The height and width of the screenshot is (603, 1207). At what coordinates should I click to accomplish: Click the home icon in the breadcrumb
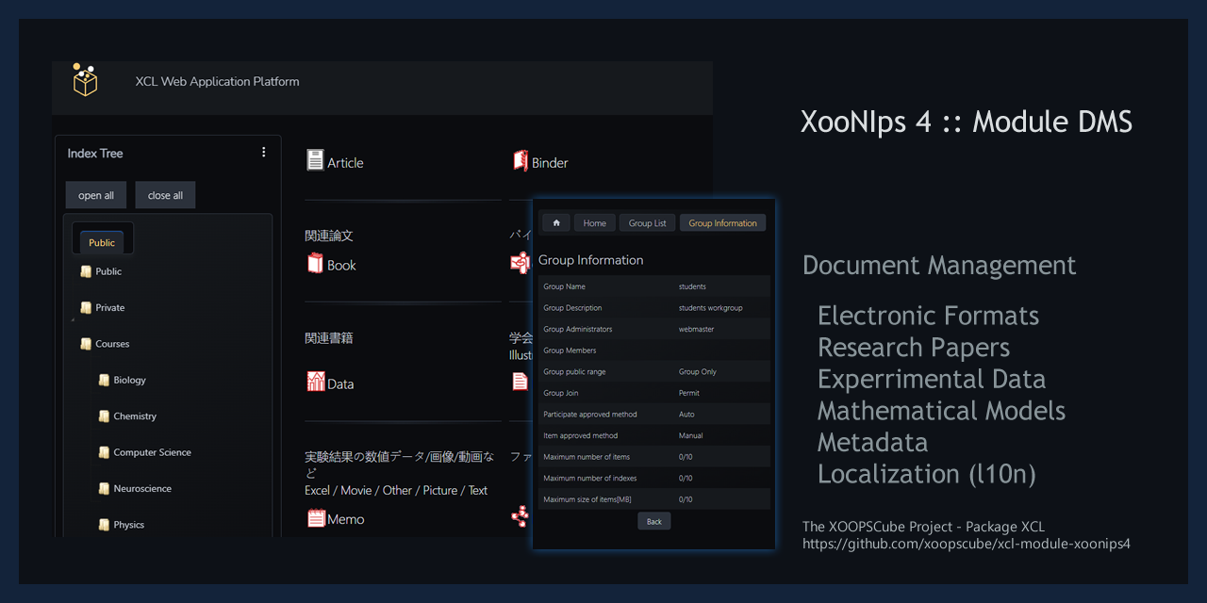coord(556,223)
